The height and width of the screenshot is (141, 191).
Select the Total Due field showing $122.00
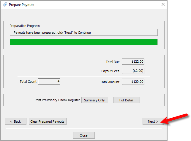(133, 61)
